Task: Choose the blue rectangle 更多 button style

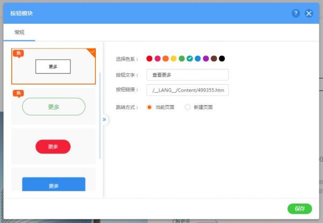Action: 53,184
